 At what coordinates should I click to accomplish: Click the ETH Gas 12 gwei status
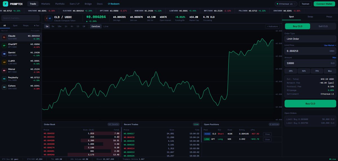[x=10, y=159]
